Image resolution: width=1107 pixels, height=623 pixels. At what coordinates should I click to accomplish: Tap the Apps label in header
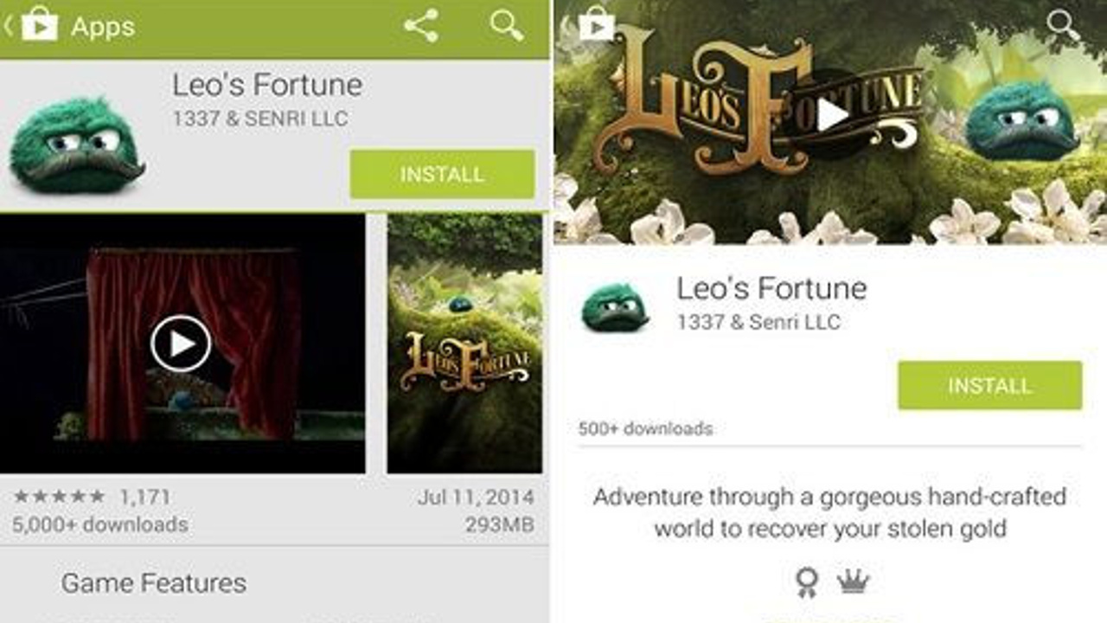point(103,27)
